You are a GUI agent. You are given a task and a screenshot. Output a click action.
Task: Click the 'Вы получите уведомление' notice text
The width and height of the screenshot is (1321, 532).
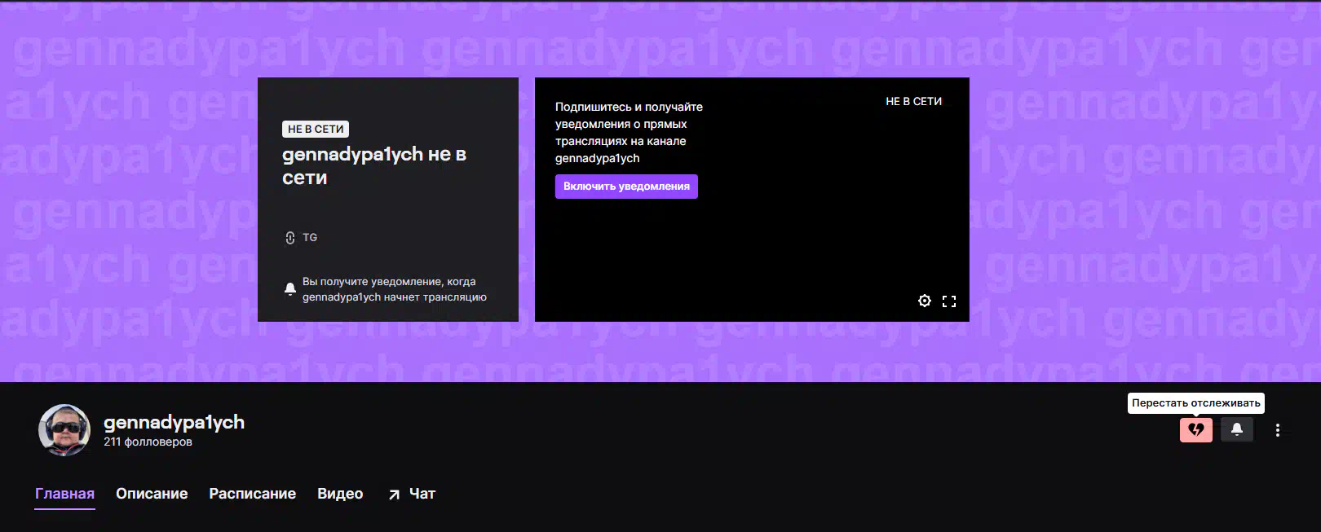pos(395,289)
